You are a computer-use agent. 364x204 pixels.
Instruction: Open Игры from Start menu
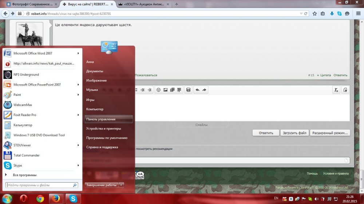(x=90, y=100)
